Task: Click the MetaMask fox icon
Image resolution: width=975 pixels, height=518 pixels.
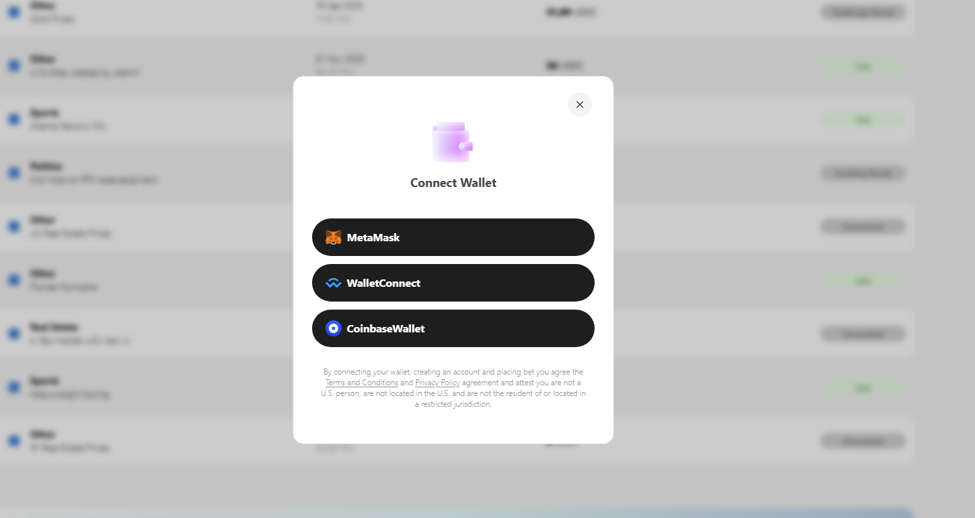Action: coord(333,237)
